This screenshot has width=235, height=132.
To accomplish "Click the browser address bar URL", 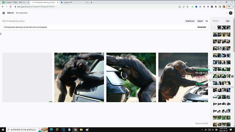I will tap(36, 7).
